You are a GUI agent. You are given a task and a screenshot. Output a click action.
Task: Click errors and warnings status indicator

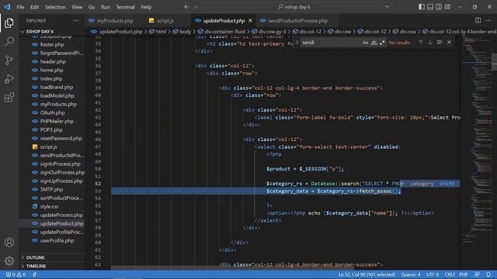click(16, 274)
